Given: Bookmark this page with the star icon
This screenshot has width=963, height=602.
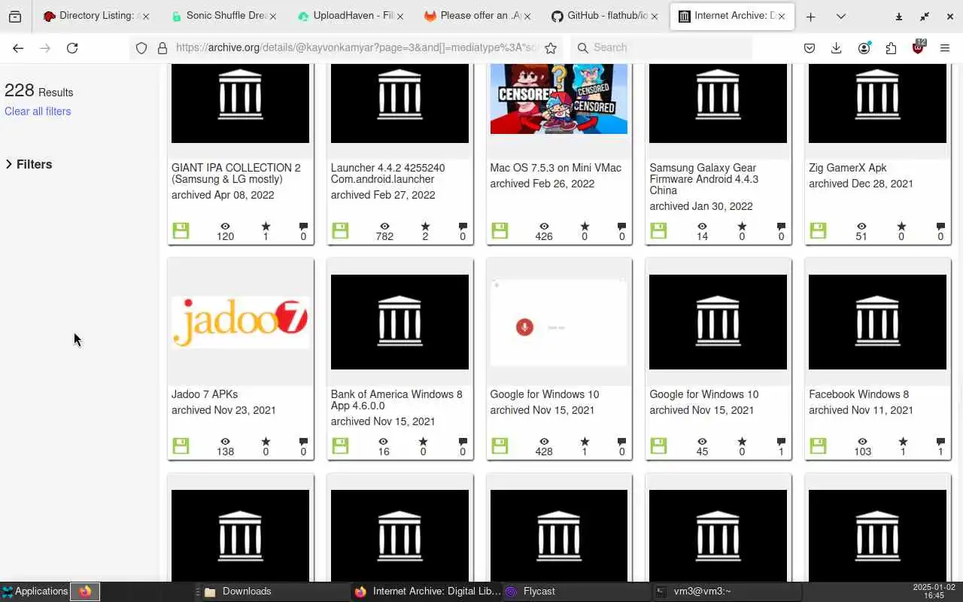Looking at the screenshot, I should point(551,47).
